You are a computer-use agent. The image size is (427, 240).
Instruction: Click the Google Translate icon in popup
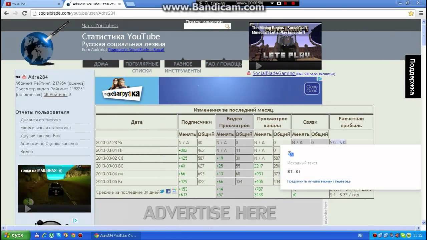click(x=291, y=154)
